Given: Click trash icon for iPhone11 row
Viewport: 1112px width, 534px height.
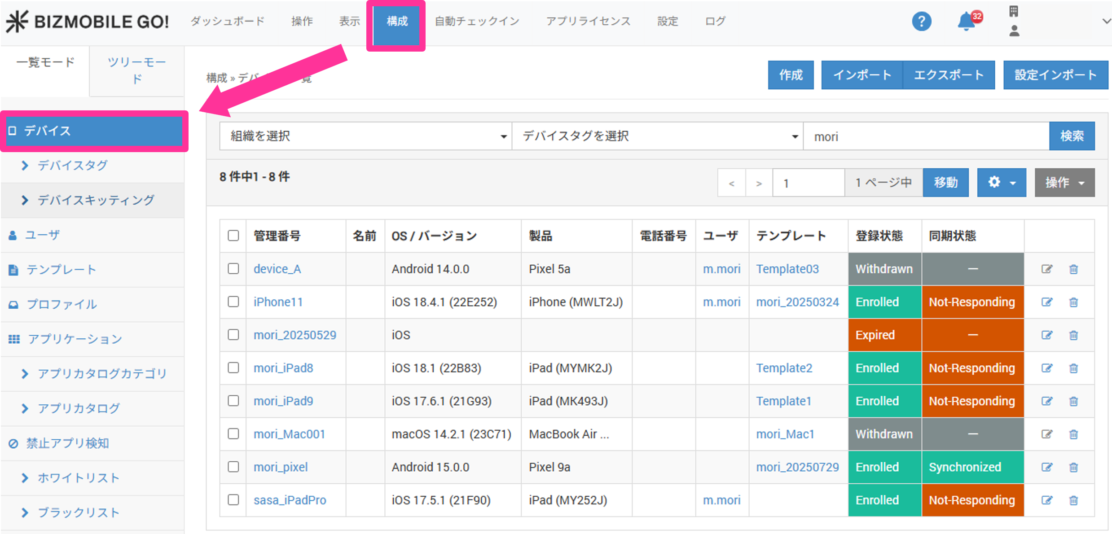Looking at the screenshot, I should click(1073, 302).
